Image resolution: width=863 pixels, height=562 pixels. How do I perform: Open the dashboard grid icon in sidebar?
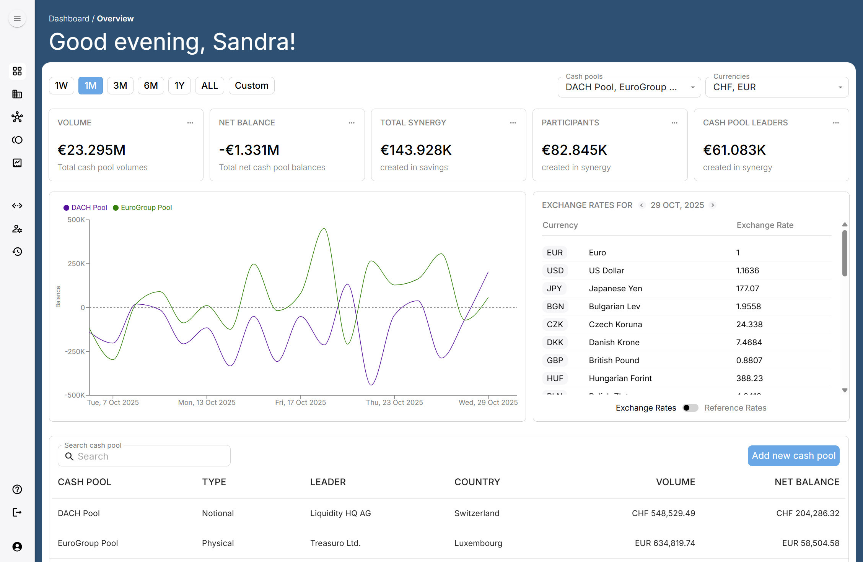[x=17, y=71]
